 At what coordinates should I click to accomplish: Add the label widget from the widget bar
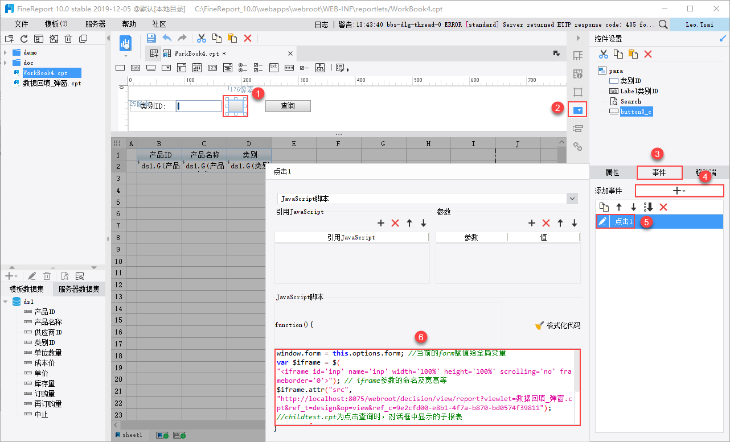(x=136, y=67)
